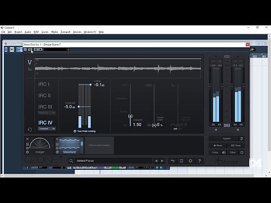The width and height of the screenshot is (271, 203).
Task: Click the undo history arrow button
Action: pyautogui.click(x=172, y=161)
